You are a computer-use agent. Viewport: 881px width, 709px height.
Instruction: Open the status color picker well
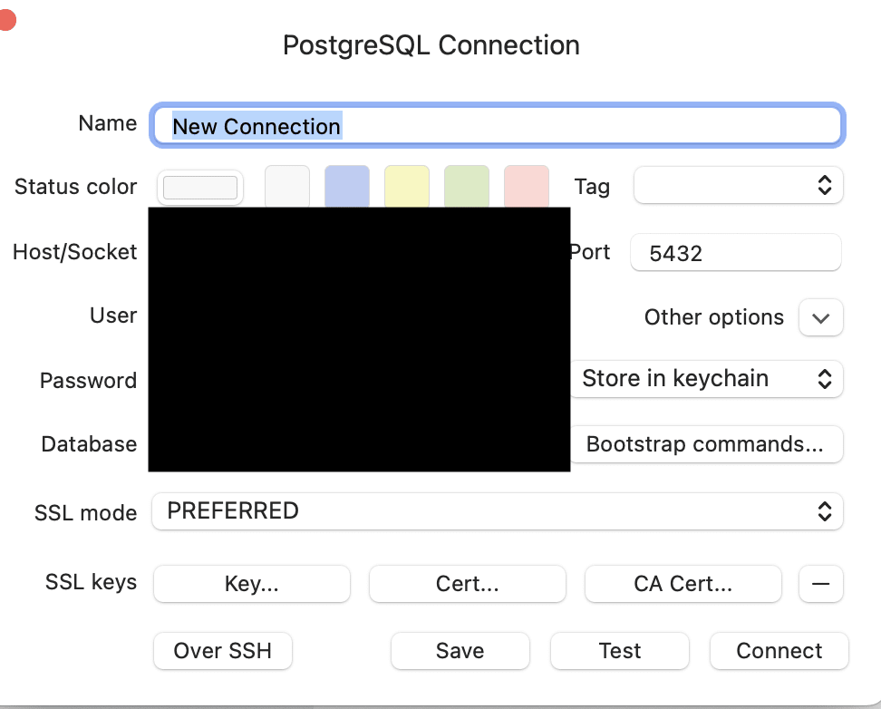[200, 188]
